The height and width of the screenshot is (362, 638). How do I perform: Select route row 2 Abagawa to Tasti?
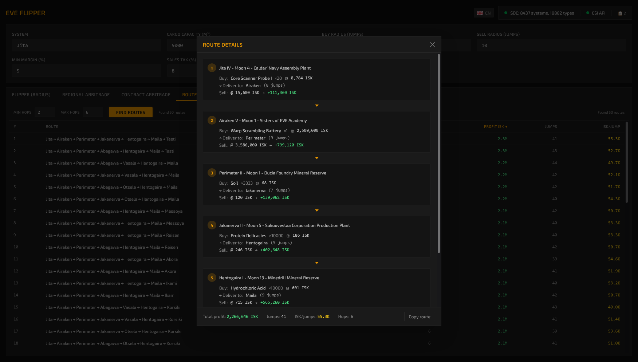click(x=317, y=151)
